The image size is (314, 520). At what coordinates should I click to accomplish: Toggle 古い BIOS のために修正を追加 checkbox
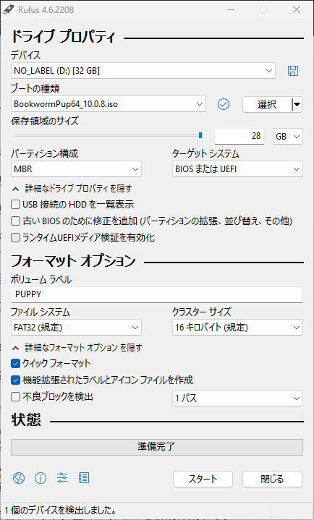16,221
